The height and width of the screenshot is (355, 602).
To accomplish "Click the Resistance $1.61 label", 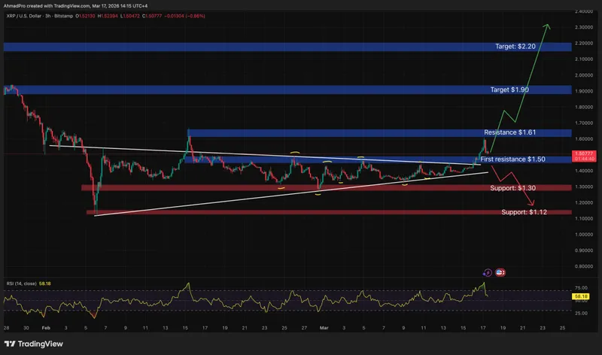I will [509, 133].
